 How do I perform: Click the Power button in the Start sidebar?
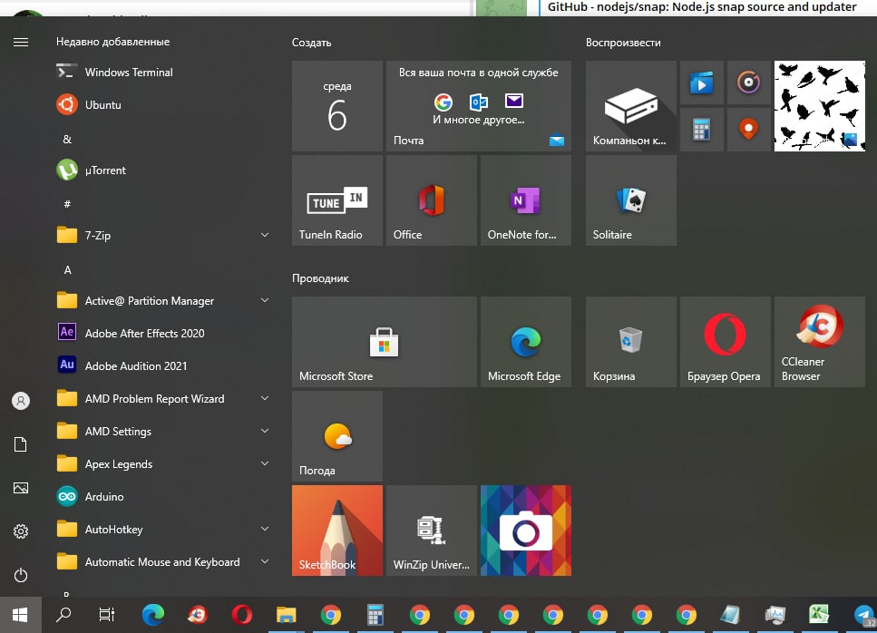point(21,575)
